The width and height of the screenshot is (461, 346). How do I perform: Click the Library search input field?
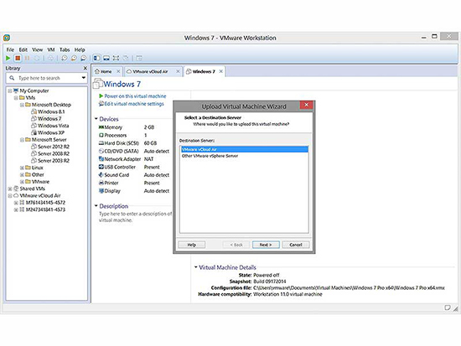(47, 78)
